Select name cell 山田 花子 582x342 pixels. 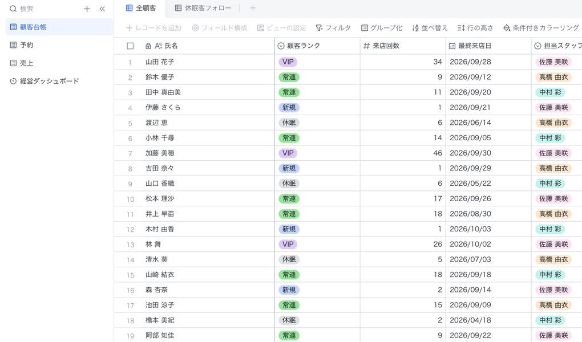(x=208, y=62)
